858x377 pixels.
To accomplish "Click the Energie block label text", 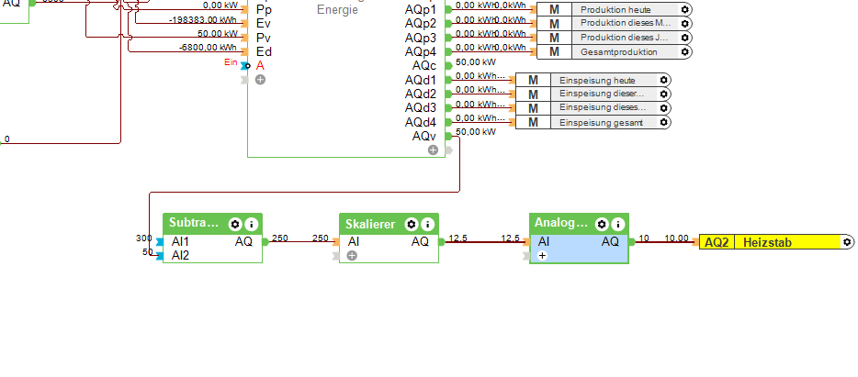I will tap(337, 10).
